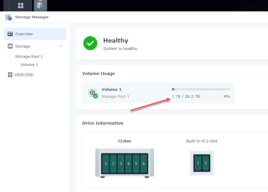Open the application launcher in the taskbar

tap(20, 6)
